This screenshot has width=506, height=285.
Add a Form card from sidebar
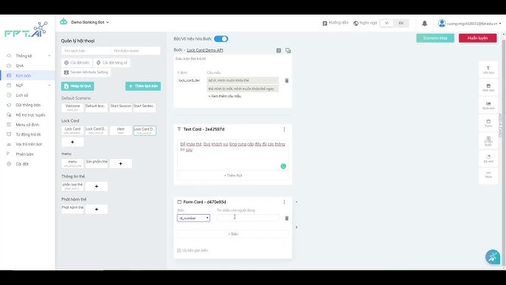[488, 123]
